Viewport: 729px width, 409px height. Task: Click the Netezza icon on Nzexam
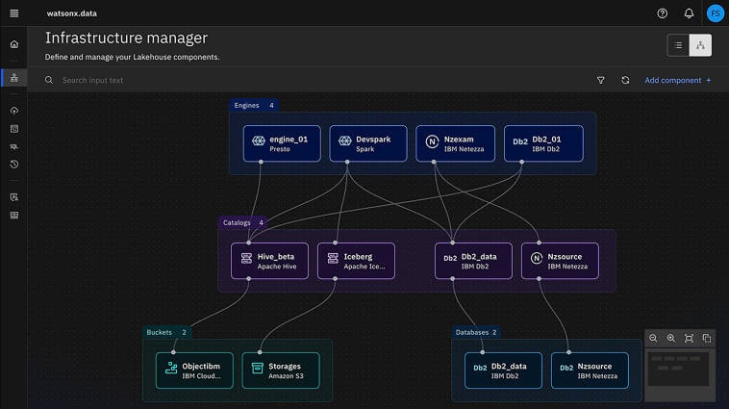coord(432,141)
